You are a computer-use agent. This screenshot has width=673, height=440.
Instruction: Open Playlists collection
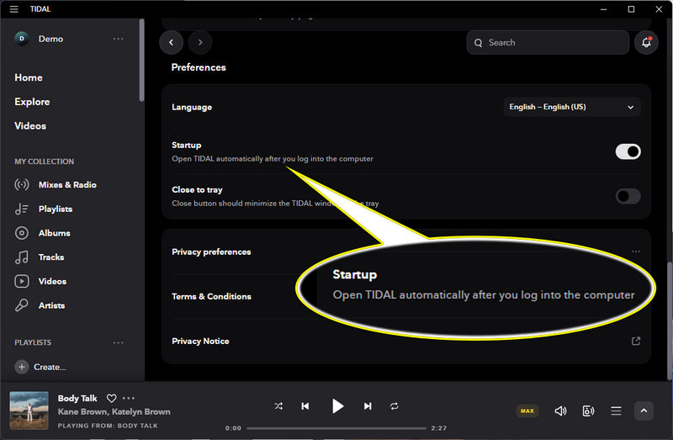coord(56,209)
